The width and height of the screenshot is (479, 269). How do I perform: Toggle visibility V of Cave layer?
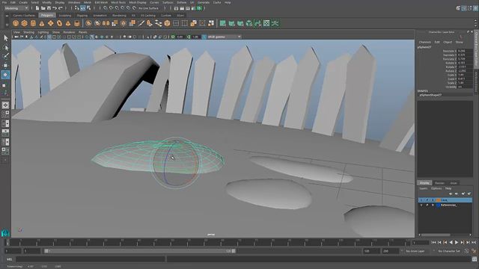(x=421, y=200)
